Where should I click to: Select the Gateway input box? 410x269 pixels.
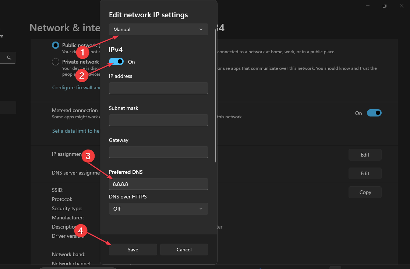[158, 152]
